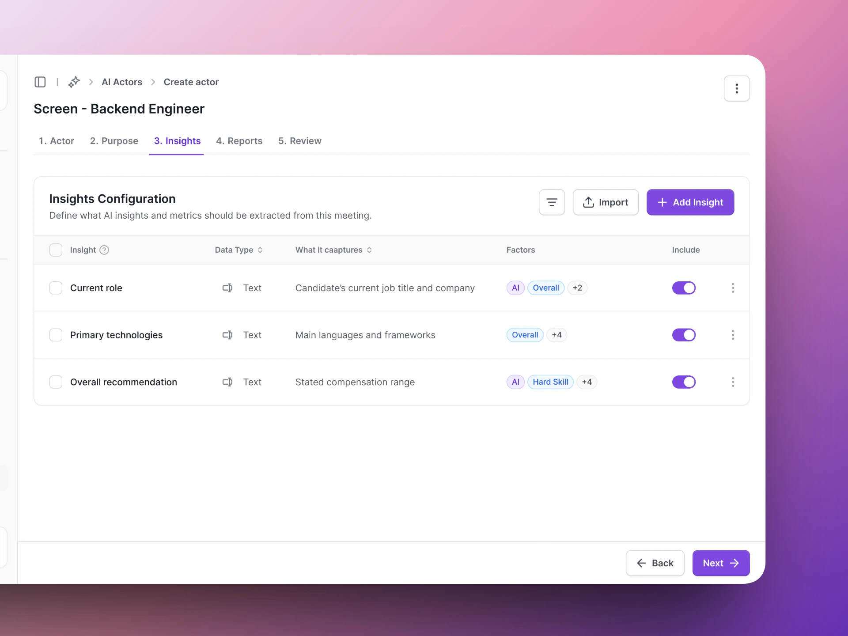Open Current role row kebab menu
848x636 pixels.
click(x=733, y=288)
